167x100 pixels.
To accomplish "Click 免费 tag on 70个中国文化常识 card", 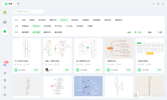I will coord(36,70).
